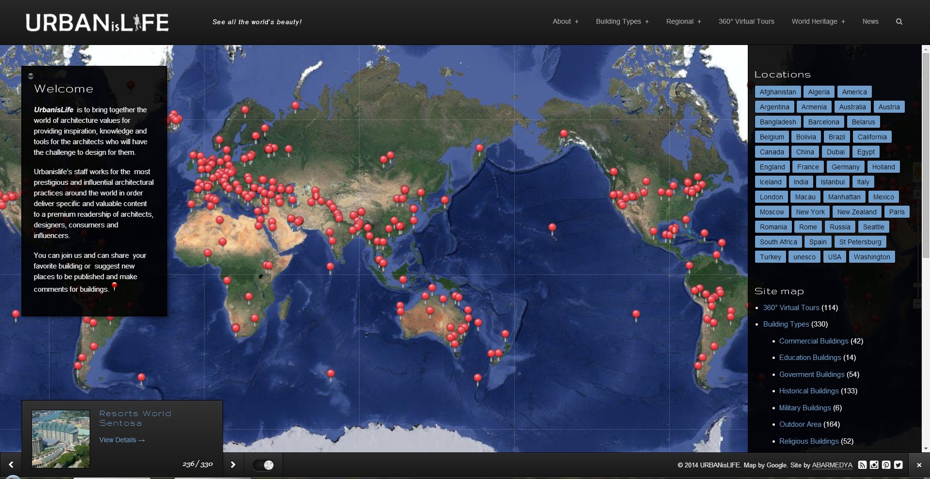930x479 pixels.
Task: Select the America location tag
Action: [x=854, y=92]
